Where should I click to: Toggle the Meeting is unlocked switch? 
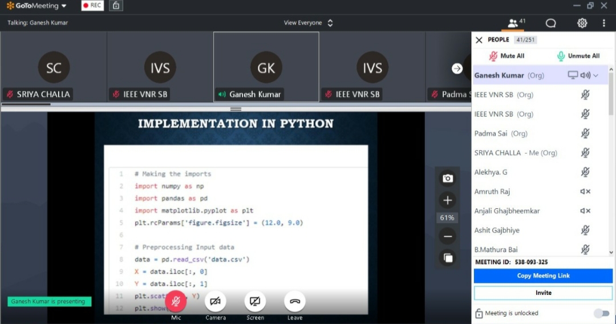(x=601, y=313)
